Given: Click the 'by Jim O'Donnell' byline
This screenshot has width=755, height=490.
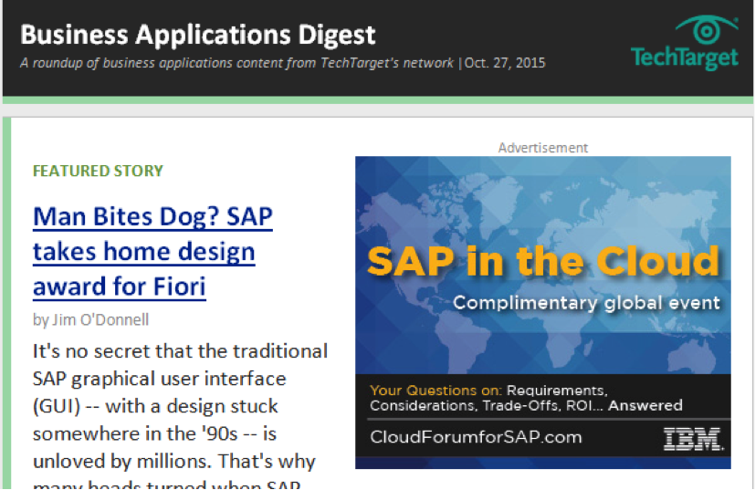Looking at the screenshot, I should [x=90, y=319].
